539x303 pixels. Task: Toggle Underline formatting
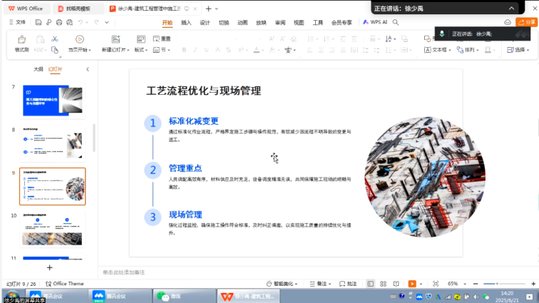click(206, 50)
